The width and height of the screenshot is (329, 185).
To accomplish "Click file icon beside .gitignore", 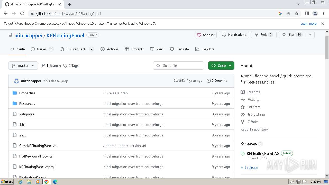I will [x=15, y=114].
